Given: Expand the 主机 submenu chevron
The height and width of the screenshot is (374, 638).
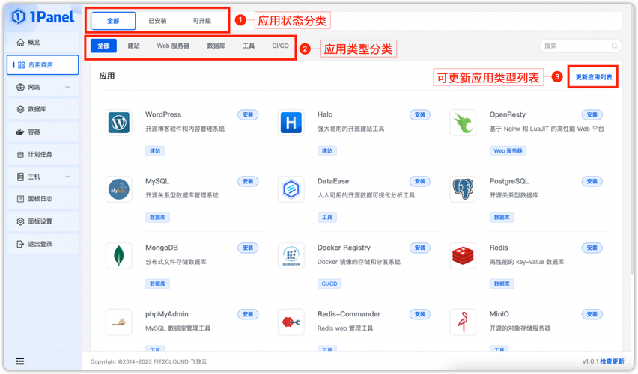Looking at the screenshot, I should (67, 177).
